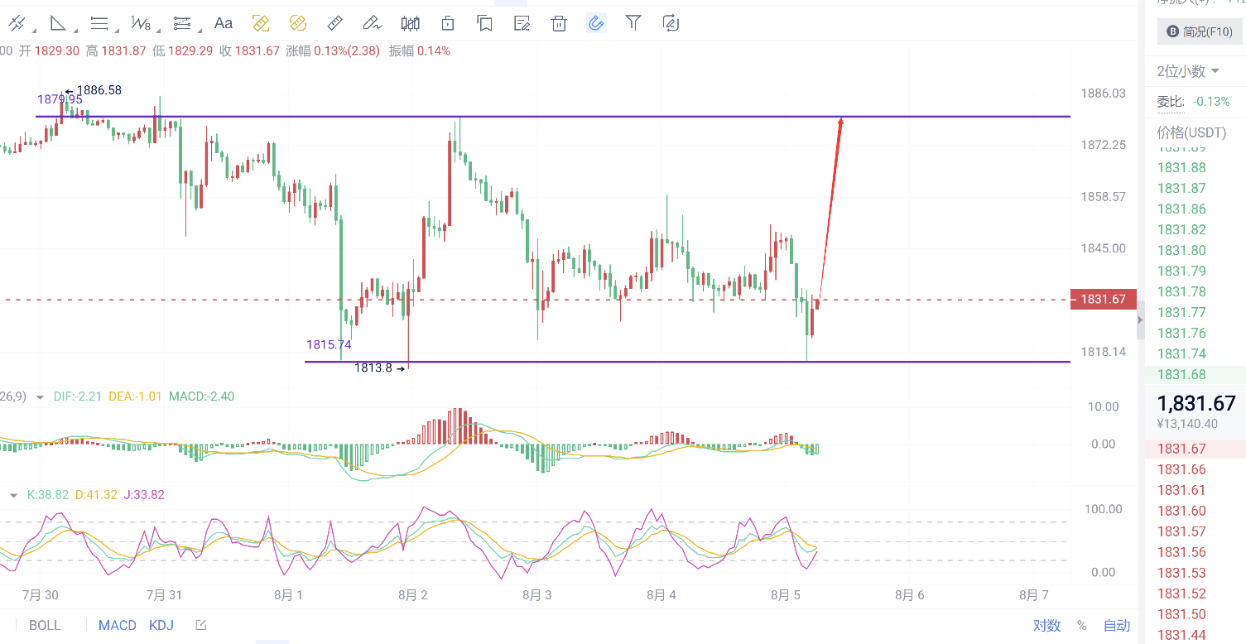This screenshot has width=1246, height=644.
Task: Click the % percentage scale option
Action: 1082,627
